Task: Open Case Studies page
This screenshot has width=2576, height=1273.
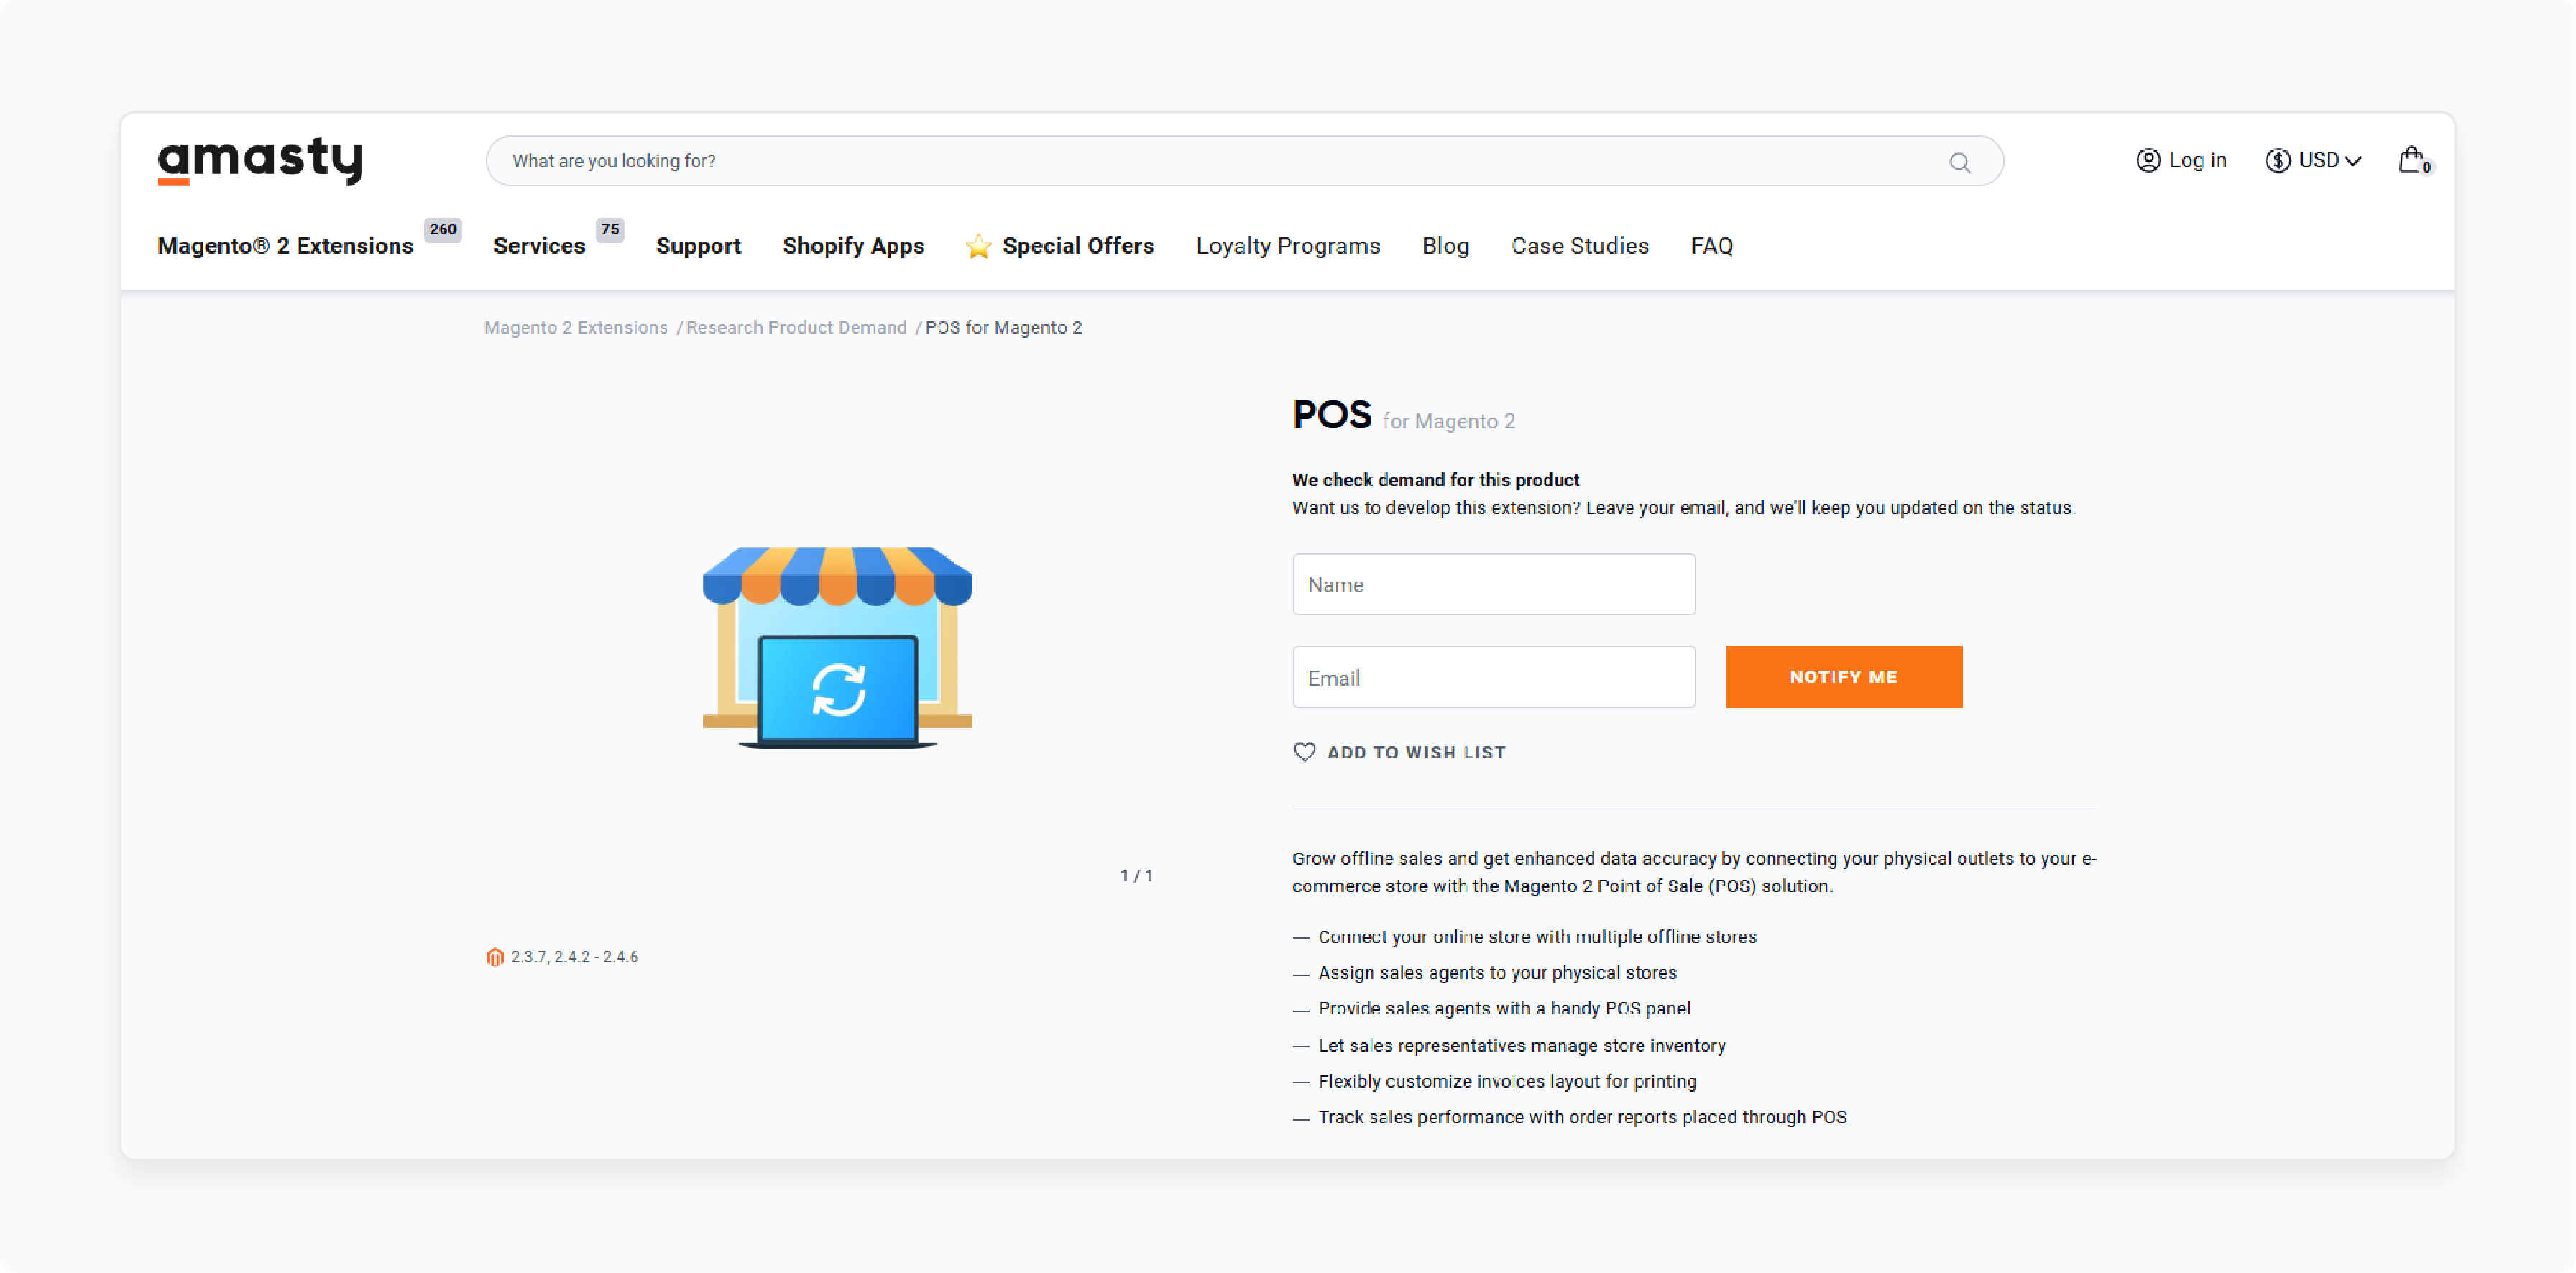Action: click(1579, 246)
